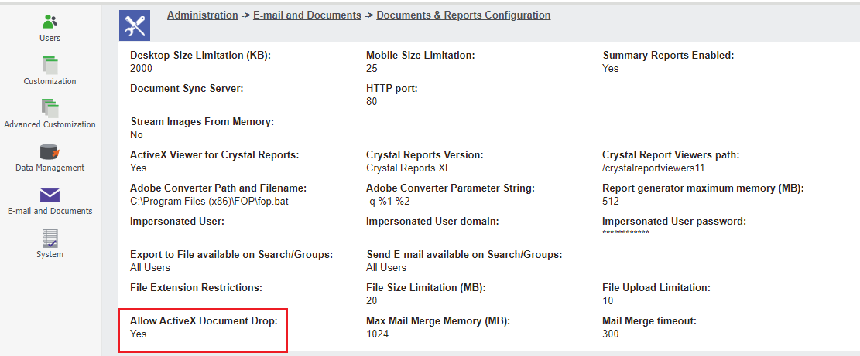Click the Adobe Converter Parameter String label
The width and height of the screenshot is (860, 356).
451,188
